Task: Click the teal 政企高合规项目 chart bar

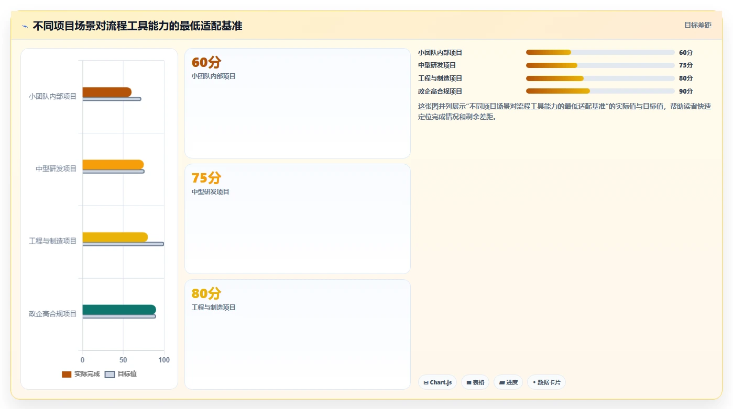Action: click(119, 310)
